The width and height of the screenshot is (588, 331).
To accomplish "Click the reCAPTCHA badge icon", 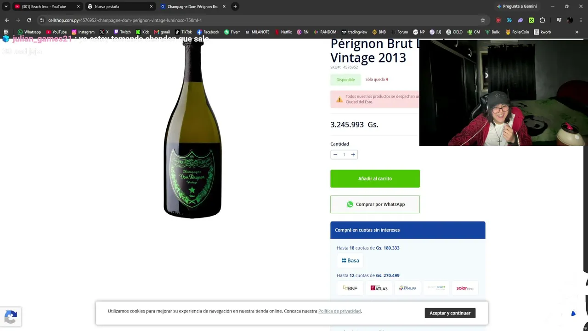I will click(x=11, y=317).
